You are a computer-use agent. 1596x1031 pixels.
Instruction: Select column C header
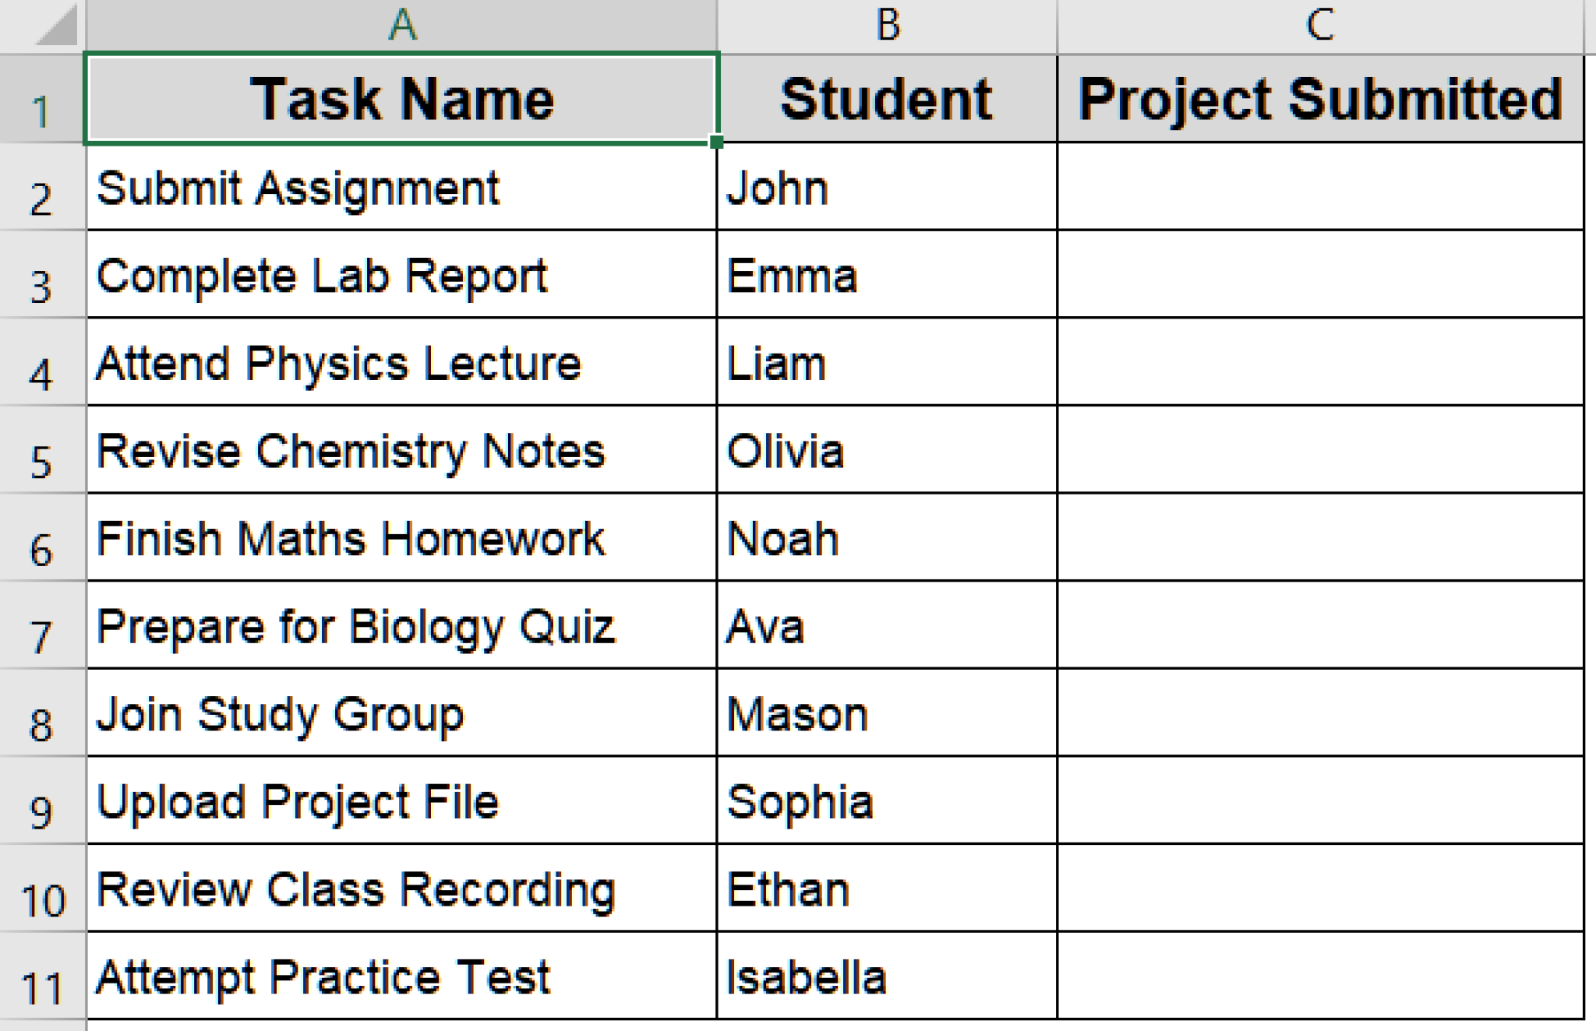point(1320,25)
